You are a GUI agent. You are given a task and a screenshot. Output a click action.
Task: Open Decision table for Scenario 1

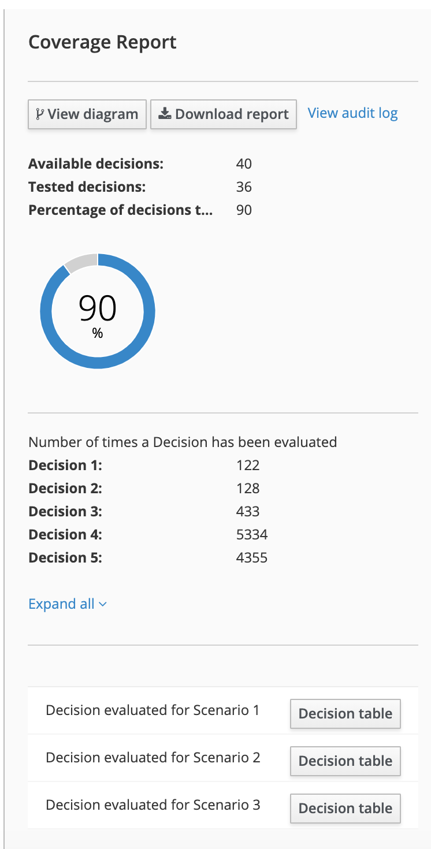click(345, 713)
